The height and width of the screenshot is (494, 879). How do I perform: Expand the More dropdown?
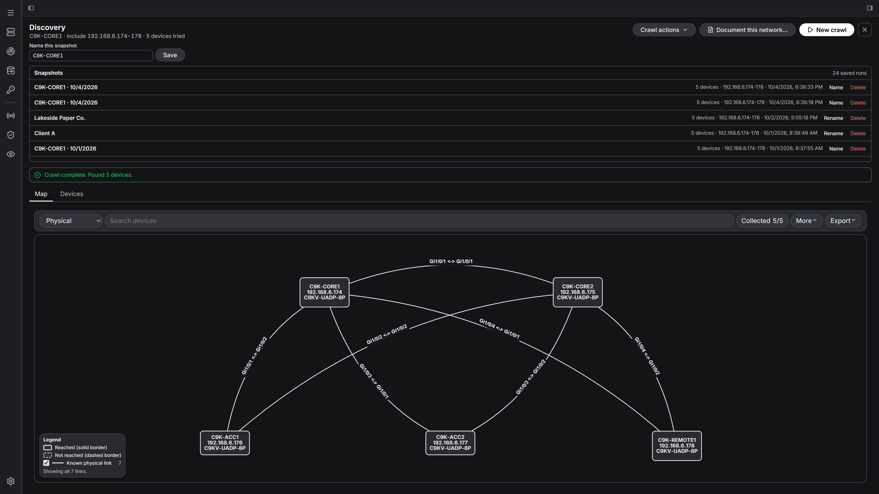[806, 221]
